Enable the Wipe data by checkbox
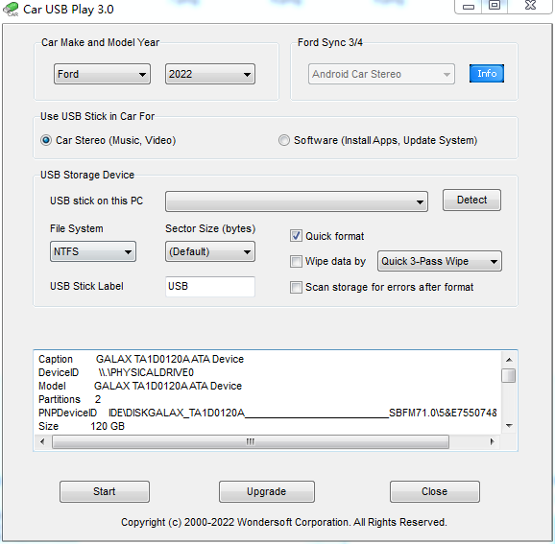The image size is (555, 544). click(x=296, y=261)
